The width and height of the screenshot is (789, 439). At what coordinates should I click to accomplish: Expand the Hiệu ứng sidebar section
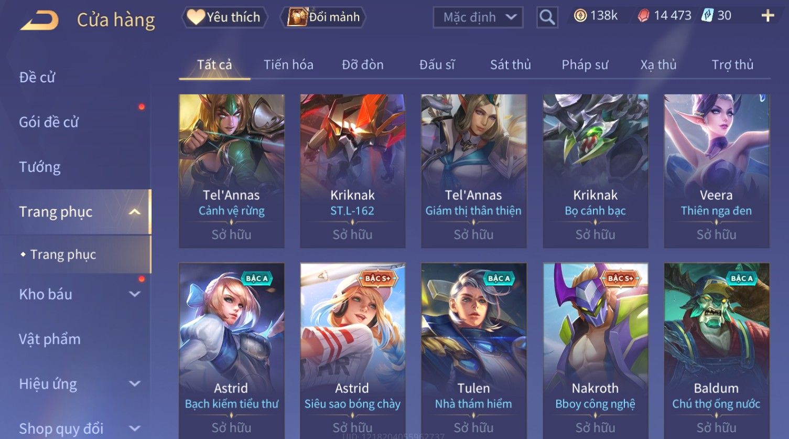[135, 384]
